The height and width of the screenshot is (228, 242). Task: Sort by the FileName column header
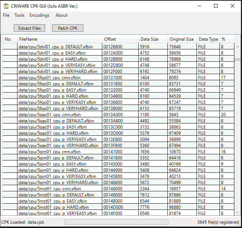pos(60,39)
